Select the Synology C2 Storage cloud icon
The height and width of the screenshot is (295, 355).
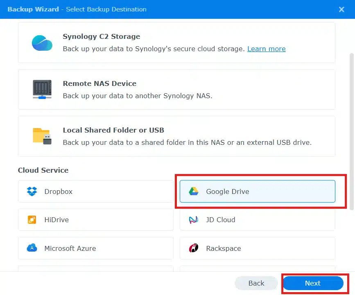click(x=42, y=42)
